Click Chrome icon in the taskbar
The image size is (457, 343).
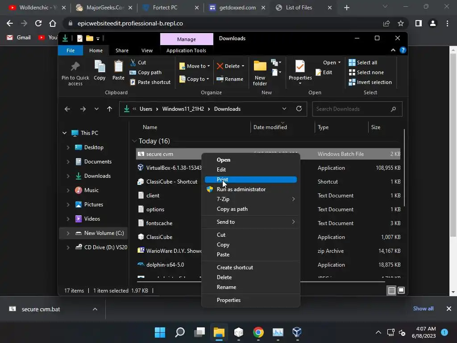pyautogui.click(x=258, y=332)
